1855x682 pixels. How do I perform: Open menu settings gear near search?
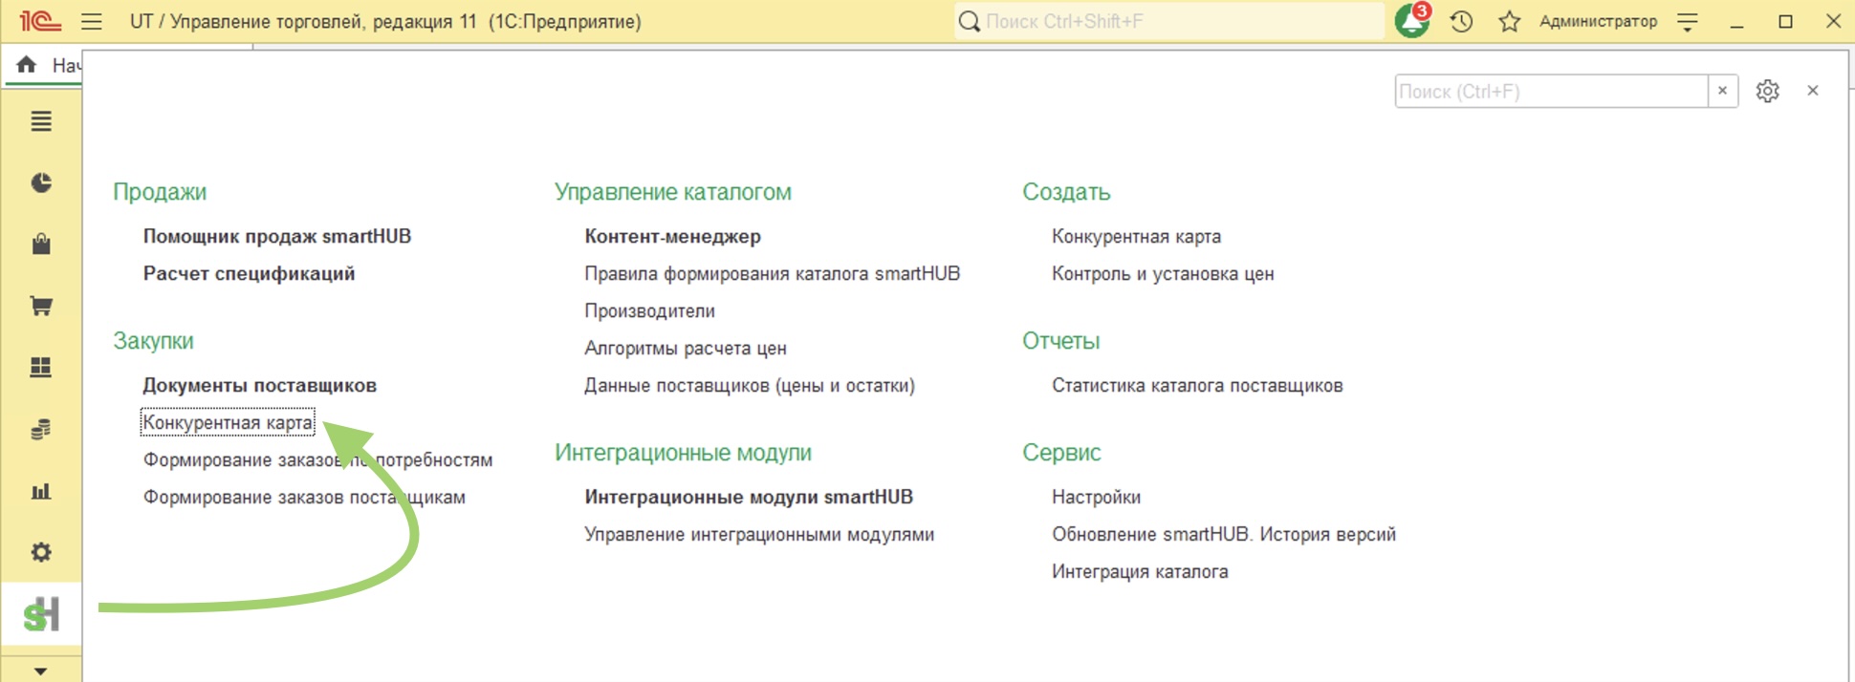point(1767,91)
